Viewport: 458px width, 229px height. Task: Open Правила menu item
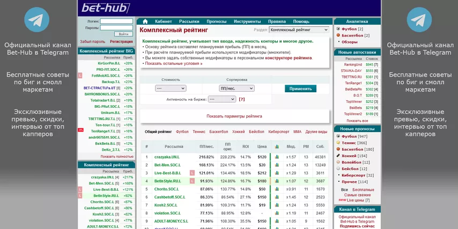277,21
